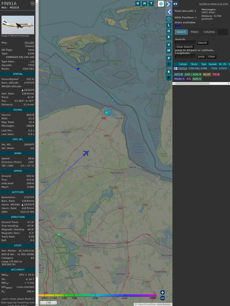Screen dimensions: 230x306
Task: Click the T map button
Action: point(151,3)
